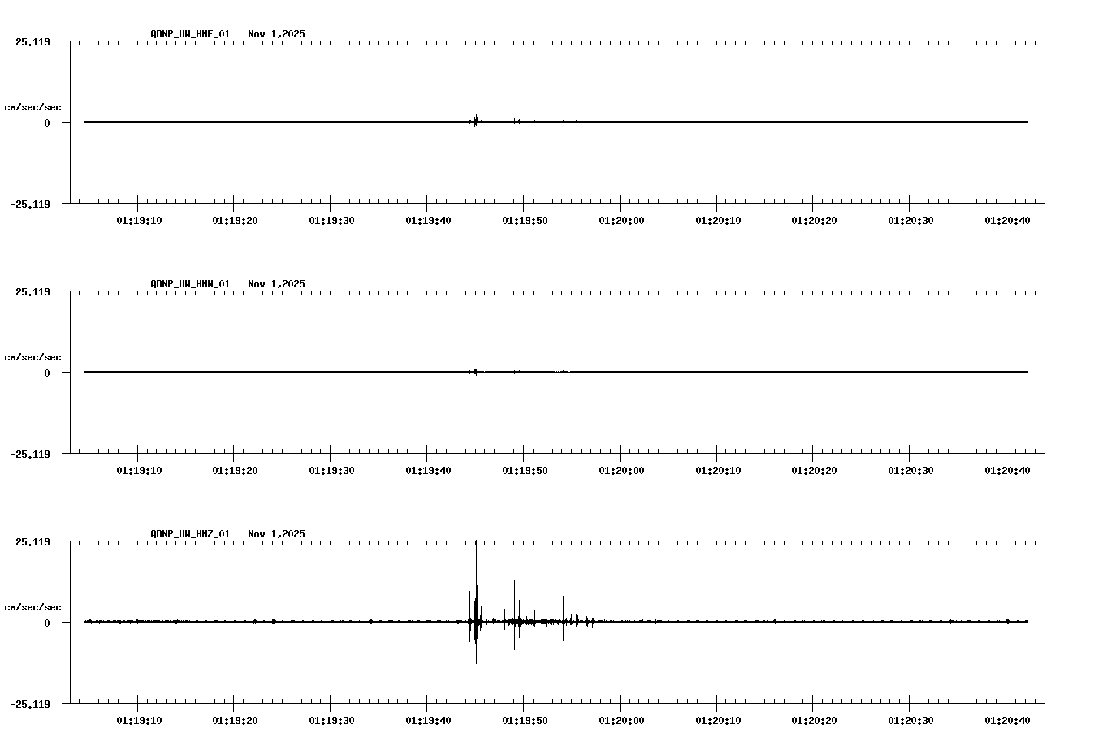Click the Nov 1,2025 date on the bottom plot
The height and width of the screenshot is (750, 1103).
276,534
